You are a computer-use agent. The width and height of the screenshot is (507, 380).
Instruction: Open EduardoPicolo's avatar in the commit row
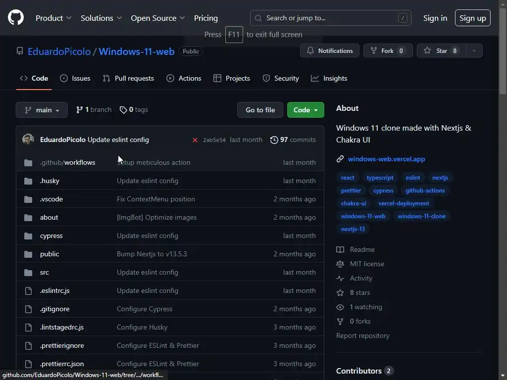point(28,140)
